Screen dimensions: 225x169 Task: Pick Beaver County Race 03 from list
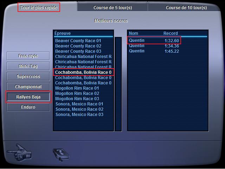click(78, 51)
